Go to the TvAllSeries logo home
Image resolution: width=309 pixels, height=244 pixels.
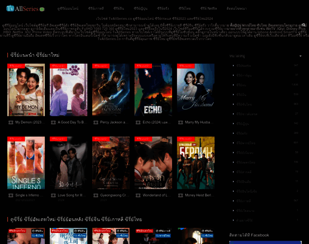pos(26,9)
